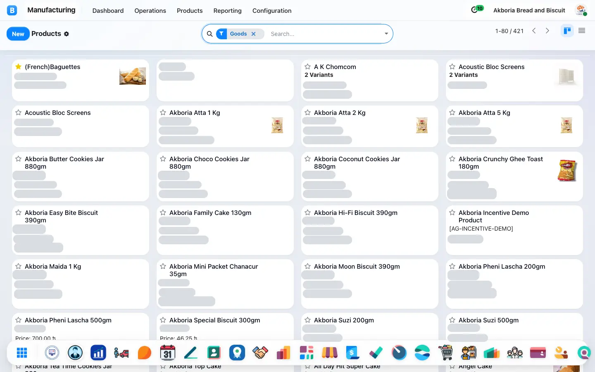Open the handshake CRM app icon

[260, 353]
